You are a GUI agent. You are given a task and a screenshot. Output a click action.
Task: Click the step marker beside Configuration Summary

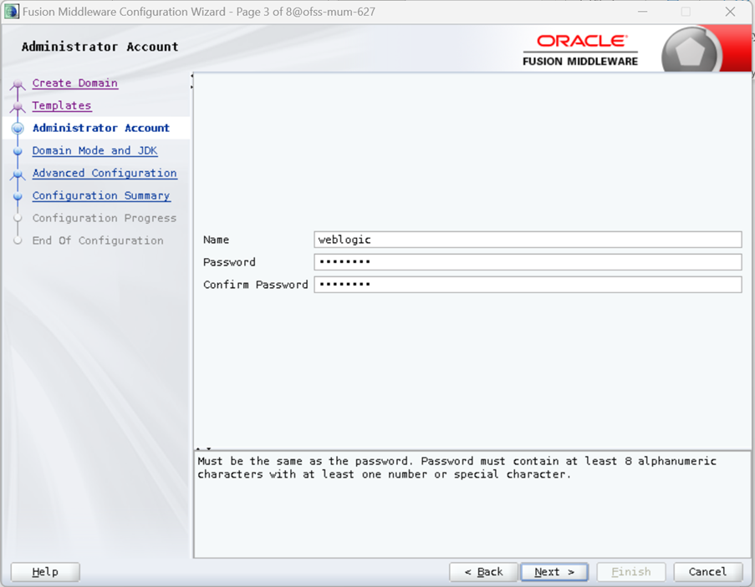point(18,197)
